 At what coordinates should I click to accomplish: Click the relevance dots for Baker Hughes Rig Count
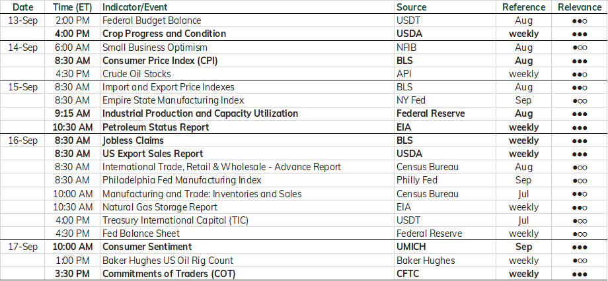coord(580,261)
